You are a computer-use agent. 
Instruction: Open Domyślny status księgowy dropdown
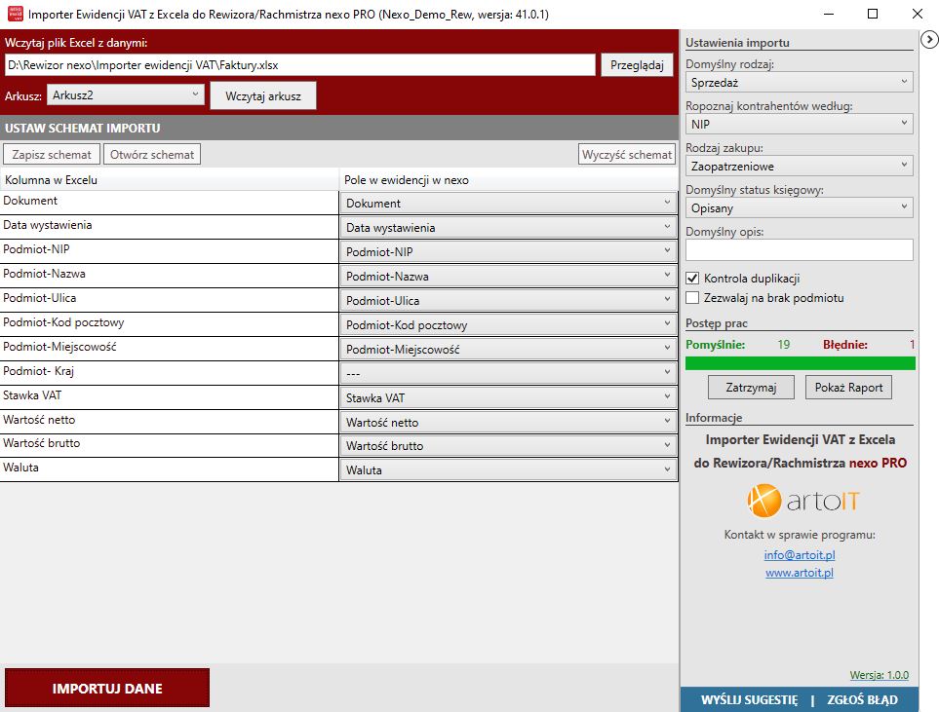click(x=799, y=207)
